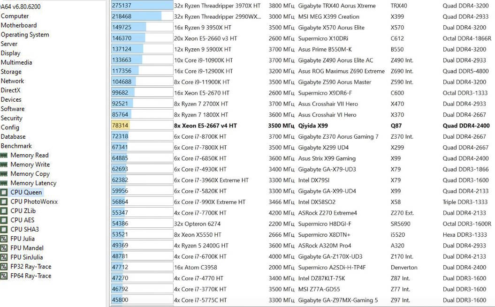Viewport: 495px width, 307px height.
Task: Open the Software category
Action: [13, 109]
